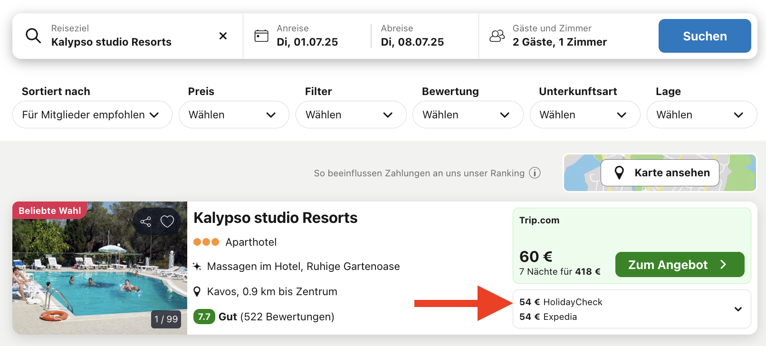The height and width of the screenshot is (346, 766).
Task: Select the 54 € HolidayCheck offer
Action: (x=561, y=302)
